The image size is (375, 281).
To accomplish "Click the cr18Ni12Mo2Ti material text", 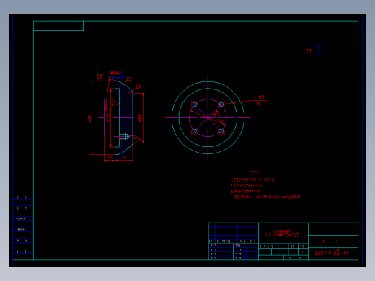I will (x=286, y=236).
